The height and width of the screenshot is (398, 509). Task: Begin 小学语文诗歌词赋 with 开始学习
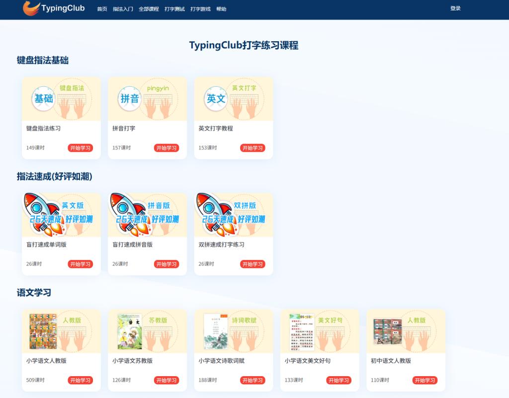coord(253,380)
